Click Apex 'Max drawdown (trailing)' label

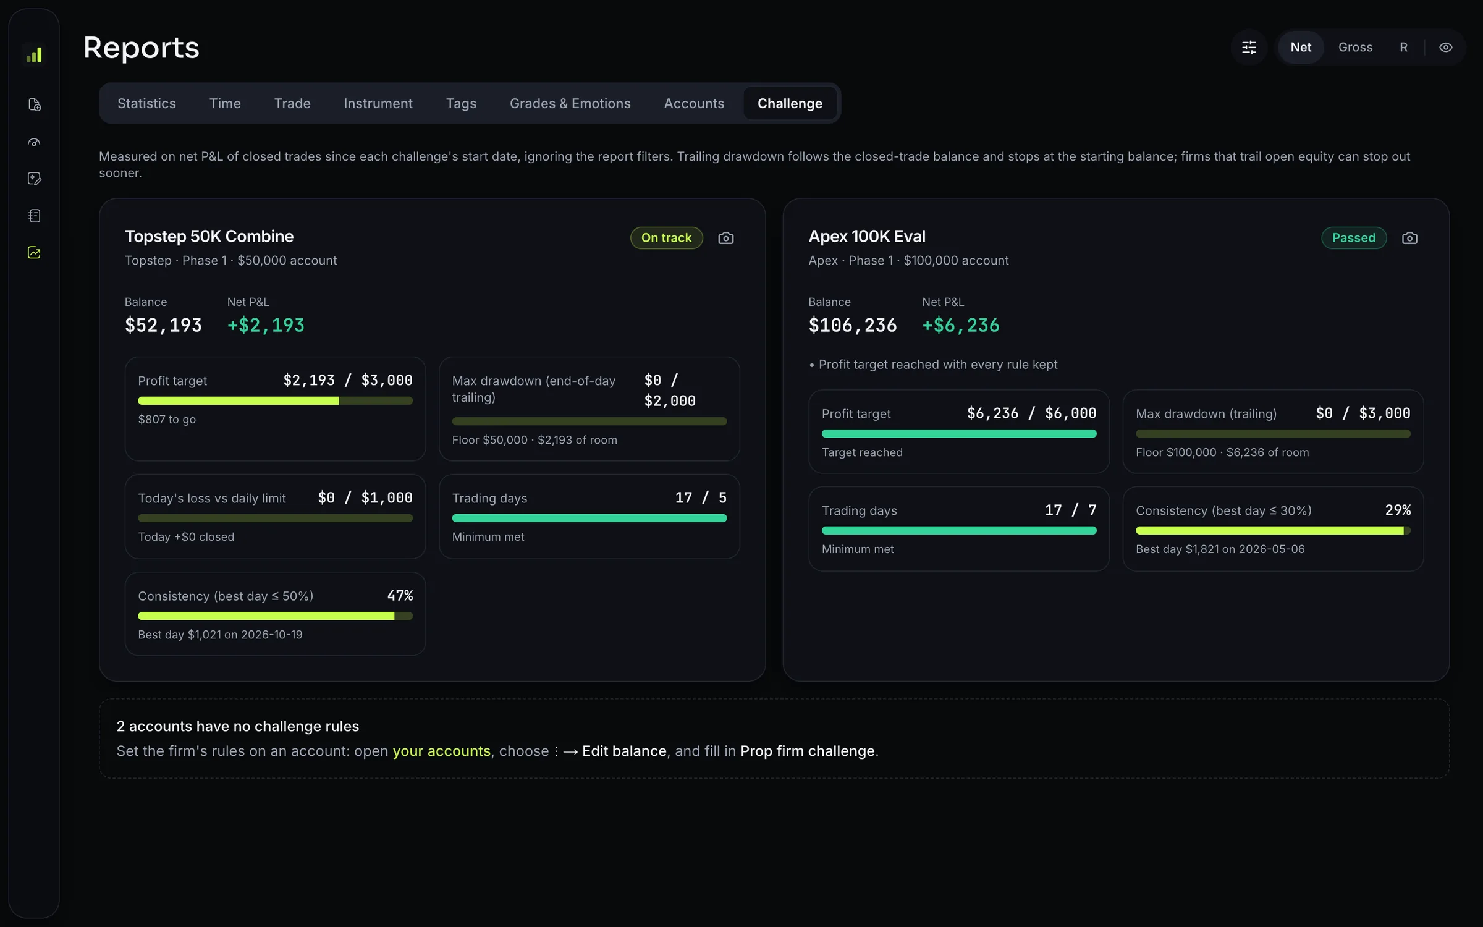click(1206, 414)
